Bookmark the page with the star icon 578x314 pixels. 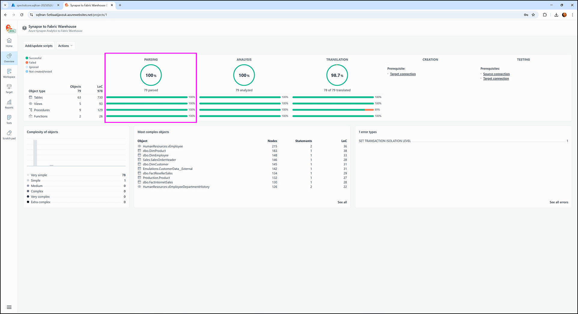click(533, 15)
